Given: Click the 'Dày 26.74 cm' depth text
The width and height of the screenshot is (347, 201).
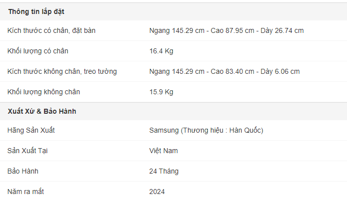Looking at the screenshot, I should (x=282, y=30).
